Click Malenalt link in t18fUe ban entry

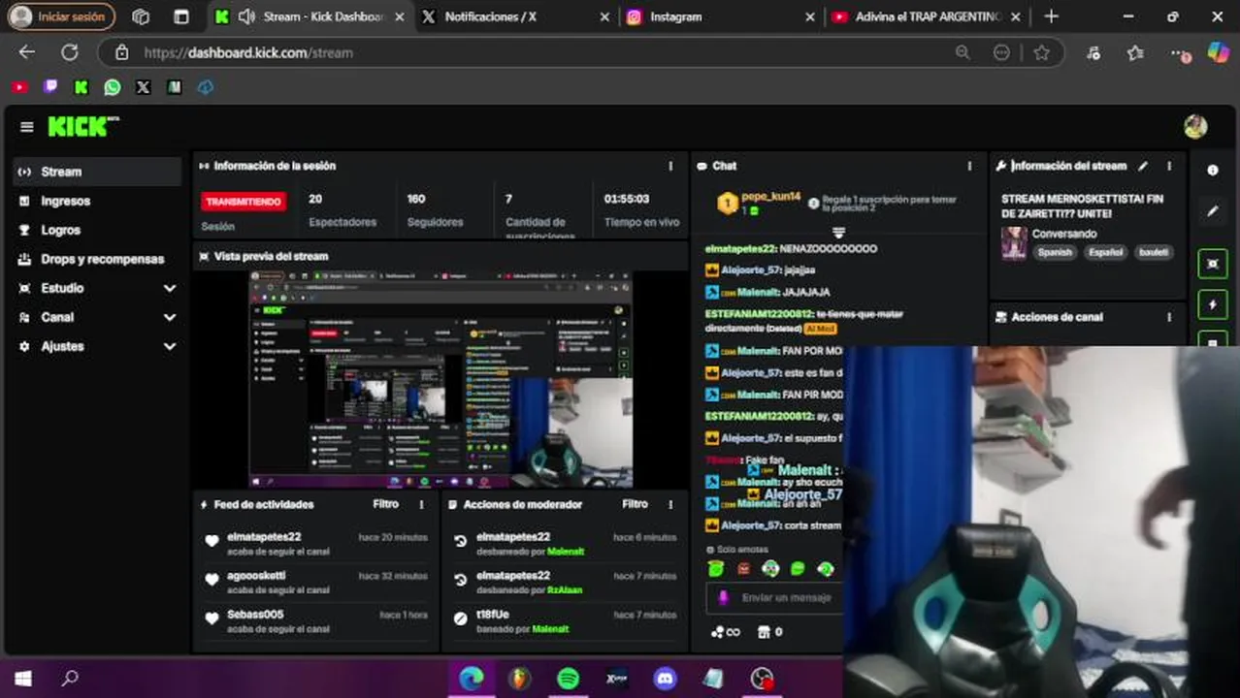click(550, 629)
